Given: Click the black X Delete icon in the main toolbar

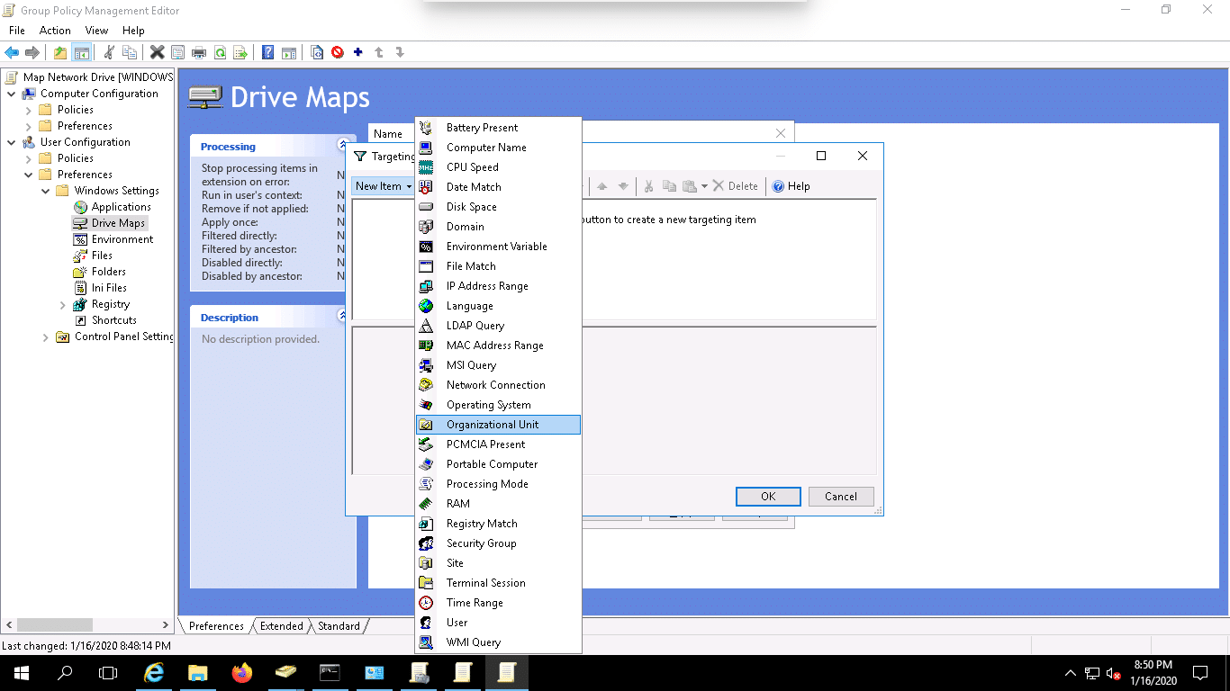Looking at the screenshot, I should coord(157,52).
